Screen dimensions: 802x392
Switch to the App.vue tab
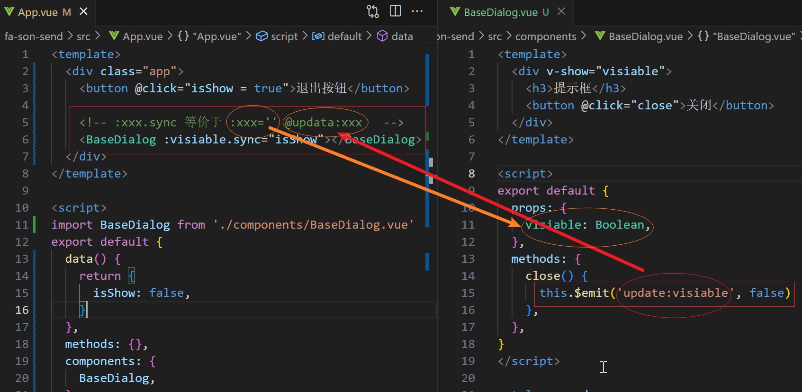click(x=38, y=12)
